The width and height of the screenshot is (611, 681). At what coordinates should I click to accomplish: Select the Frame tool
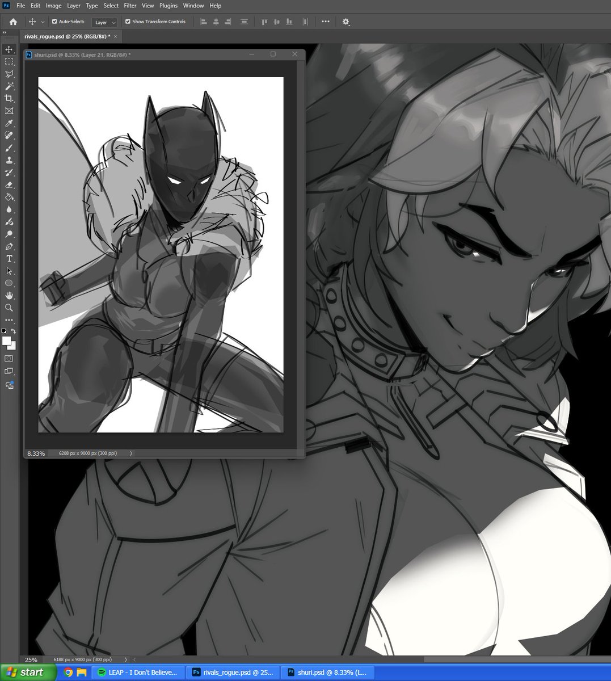tap(9, 111)
